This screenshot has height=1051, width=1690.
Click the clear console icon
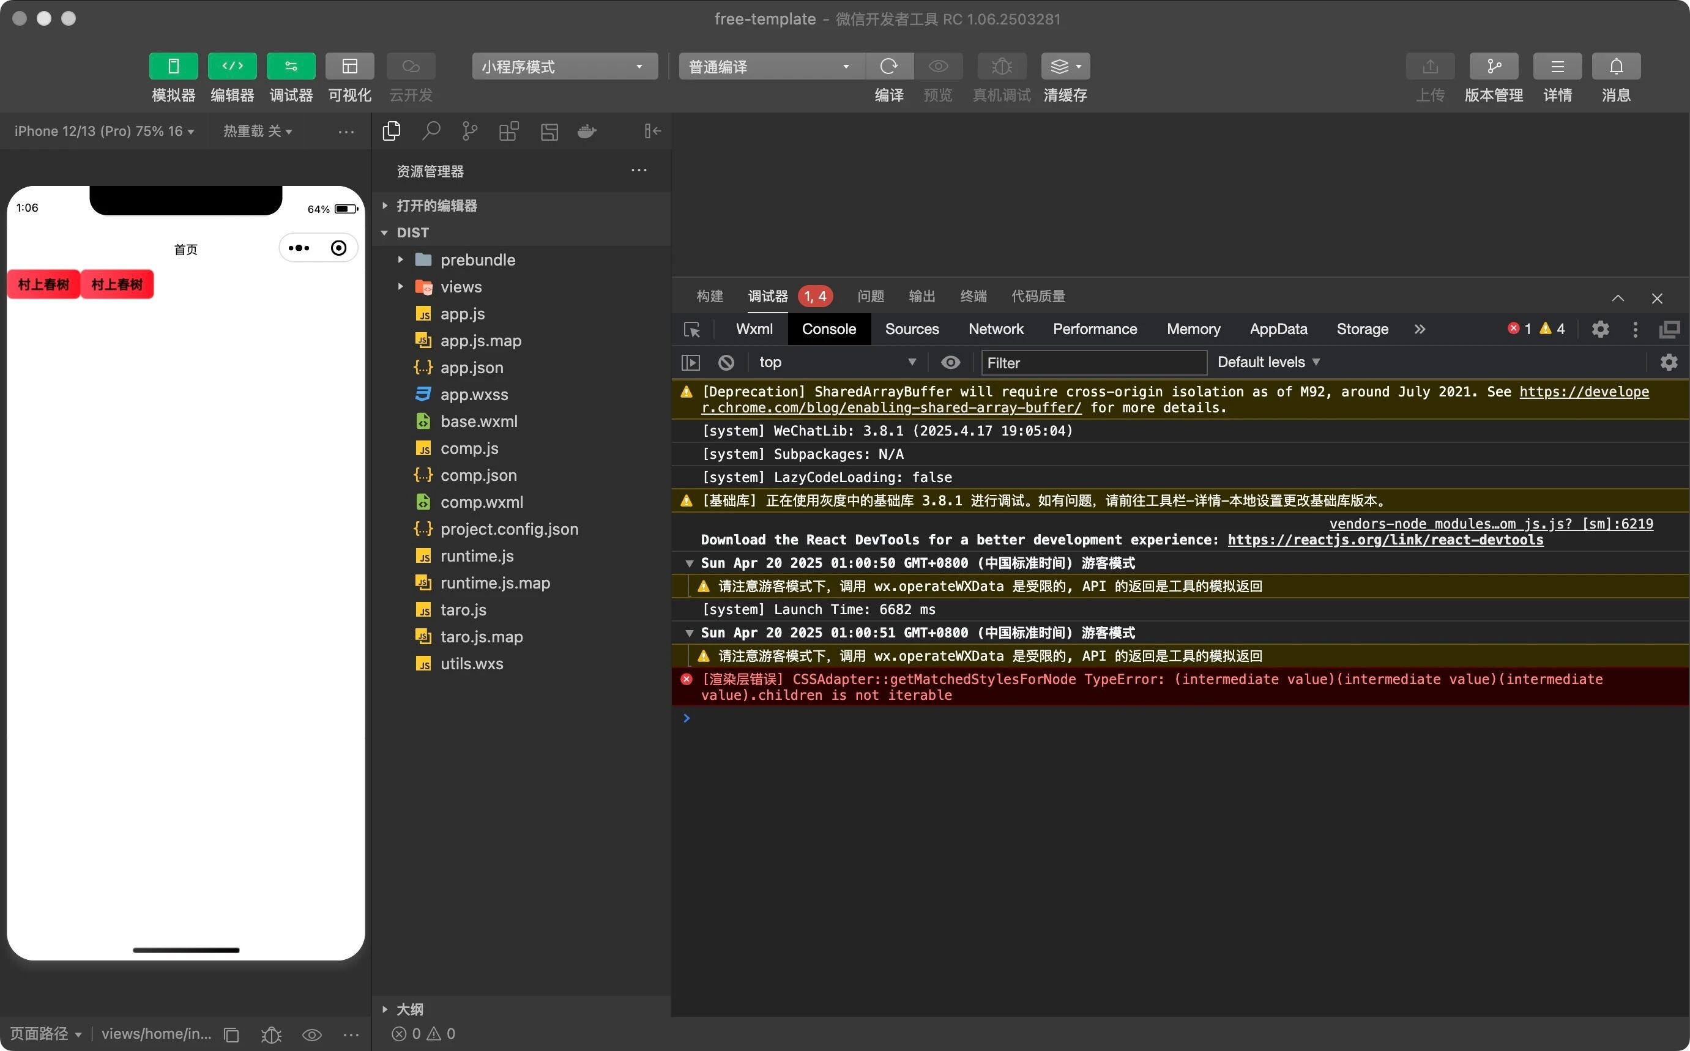point(726,362)
